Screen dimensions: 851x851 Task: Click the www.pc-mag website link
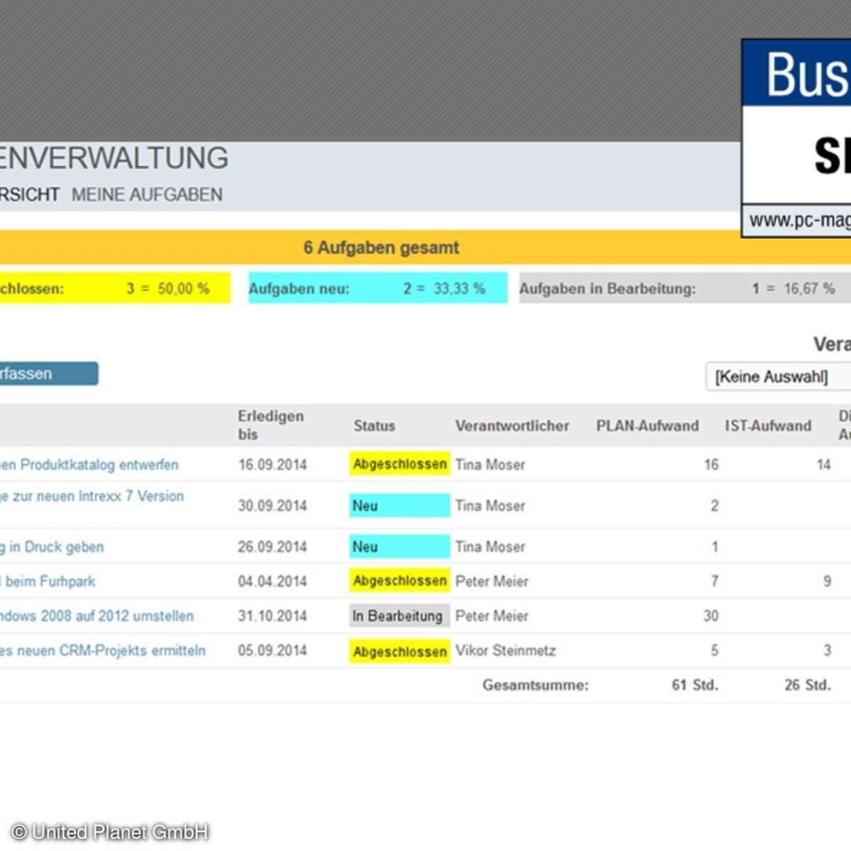click(799, 221)
